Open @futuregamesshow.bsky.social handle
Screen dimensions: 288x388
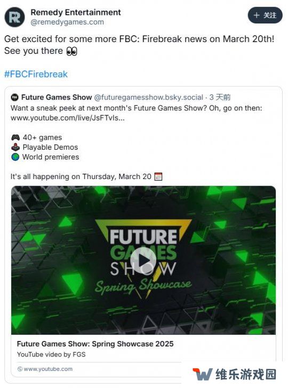149,97
